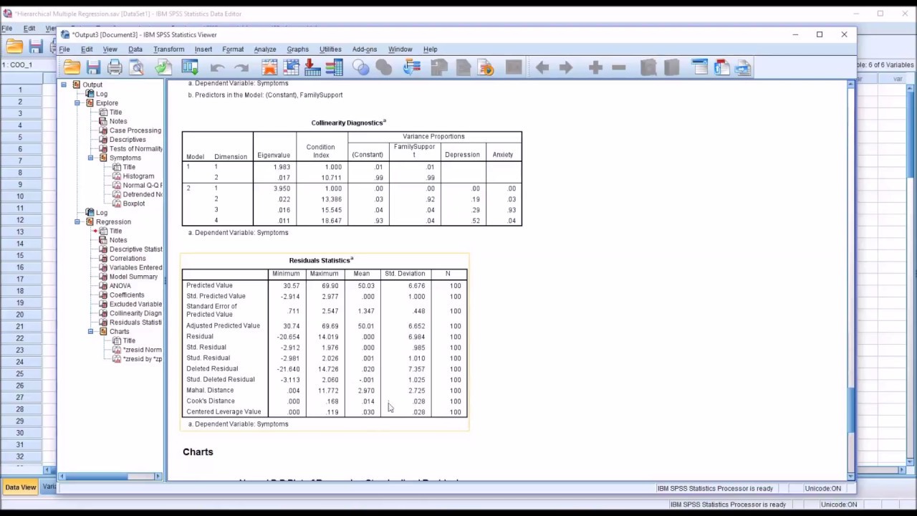Open the Insert menu in Viewer
917x516 pixels.
(x=203, y=49)
